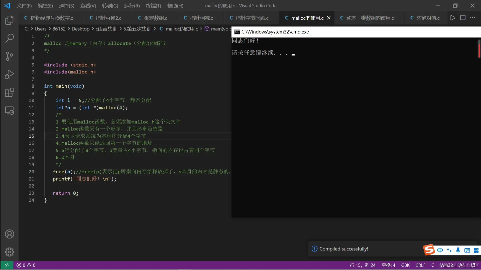Click the CRLF line ending button
Viewport: 481px width, 270px height.
point(420,265)
